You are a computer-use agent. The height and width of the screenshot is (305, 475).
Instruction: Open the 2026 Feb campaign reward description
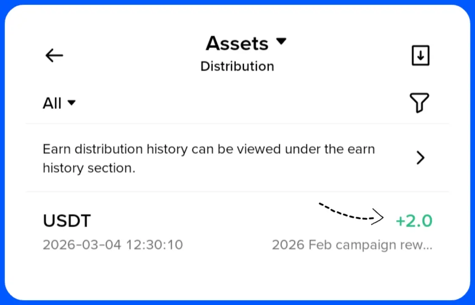pyautogui.click(x=352, y=245)
